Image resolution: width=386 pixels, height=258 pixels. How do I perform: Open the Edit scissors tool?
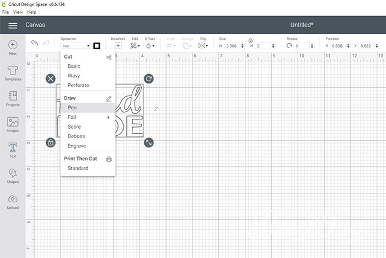pos(135,46)
